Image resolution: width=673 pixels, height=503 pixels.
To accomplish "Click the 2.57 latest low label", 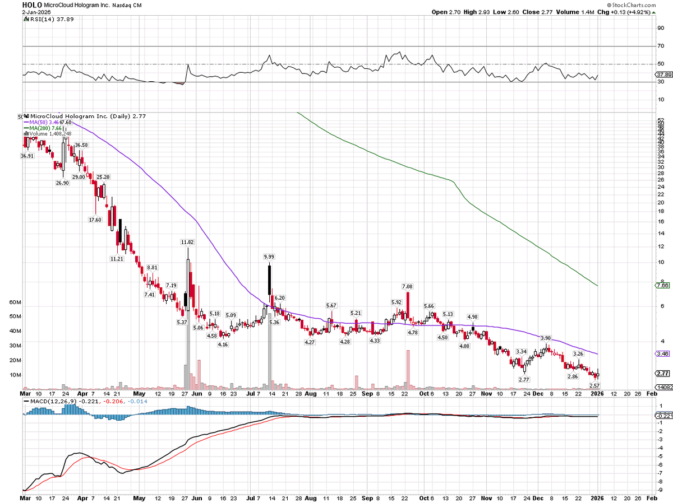I will tap(596, 385).
